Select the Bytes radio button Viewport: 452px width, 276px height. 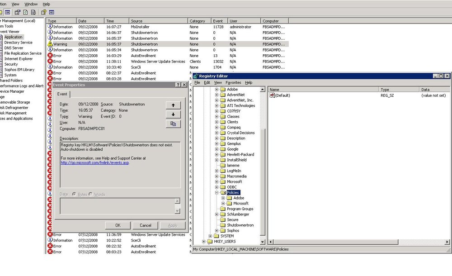pos(74,194)
